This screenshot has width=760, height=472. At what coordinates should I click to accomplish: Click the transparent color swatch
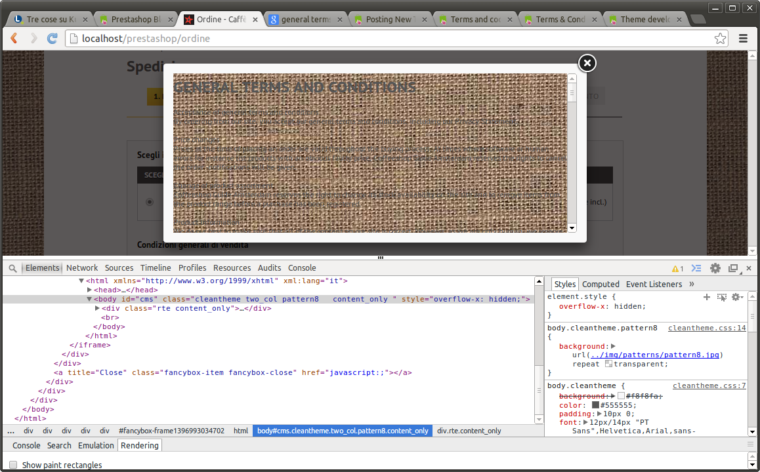[609, 364]
